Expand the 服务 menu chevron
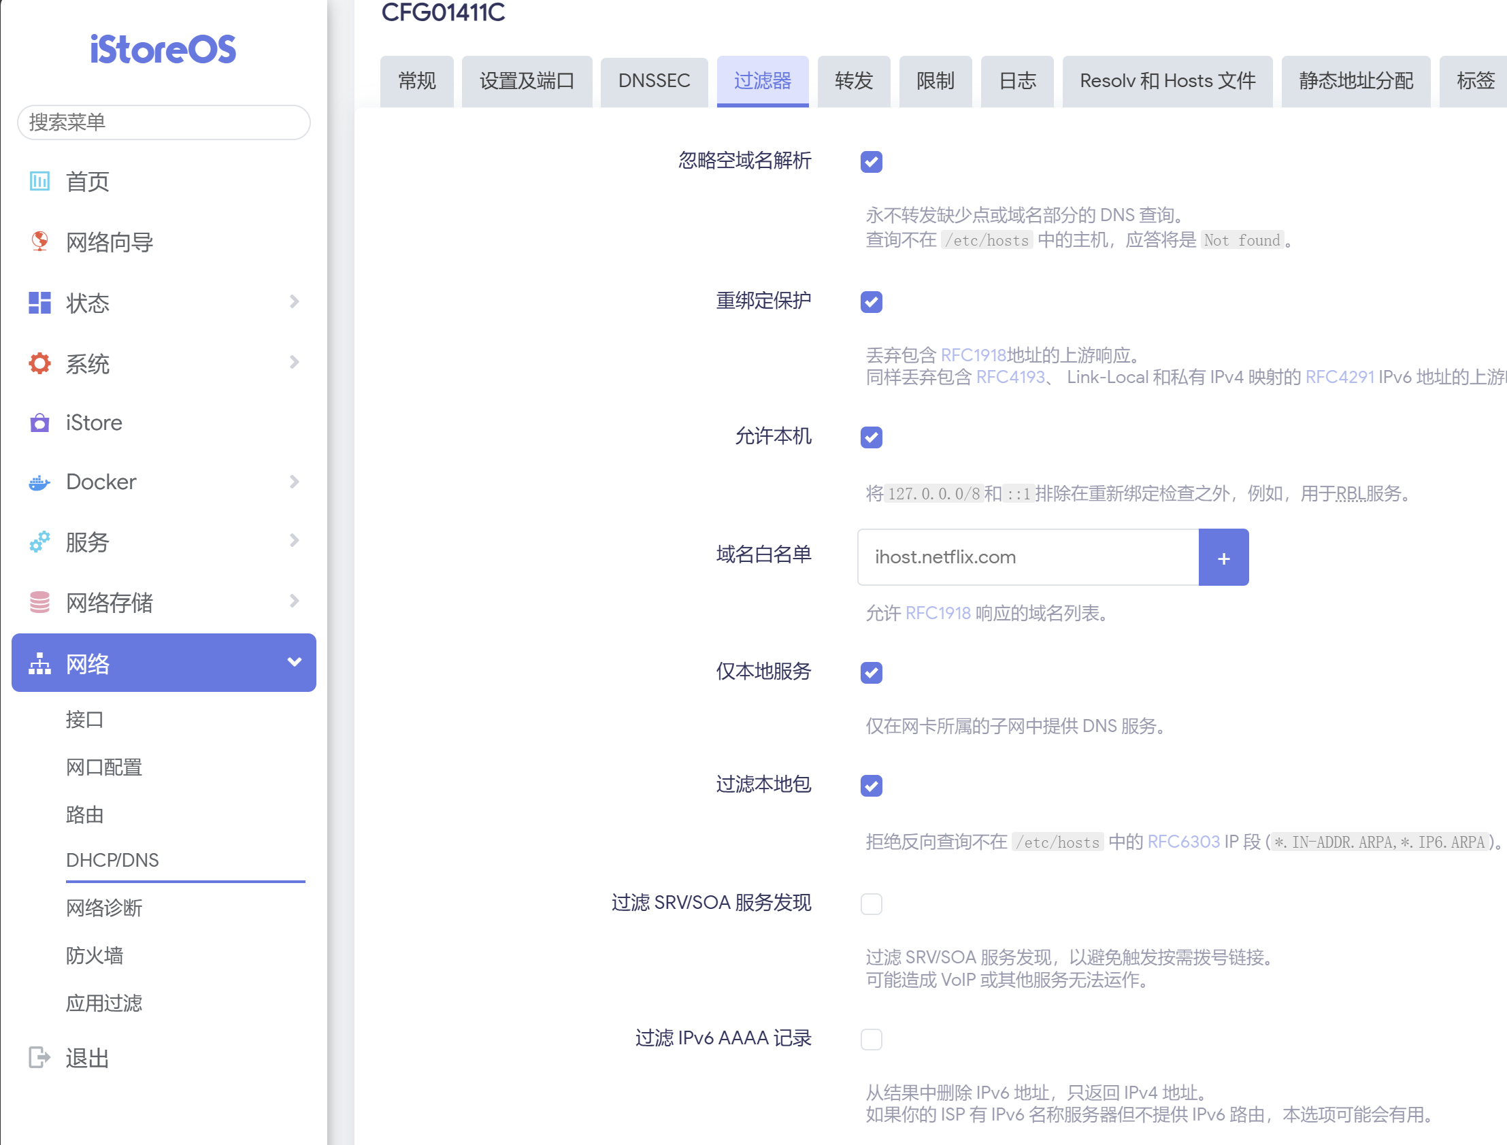Image resolution: width=1507 pixels, height=1145 pixels. (294, 541)
